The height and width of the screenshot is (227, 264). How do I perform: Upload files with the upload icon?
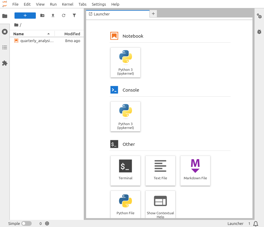coord(53,15)
